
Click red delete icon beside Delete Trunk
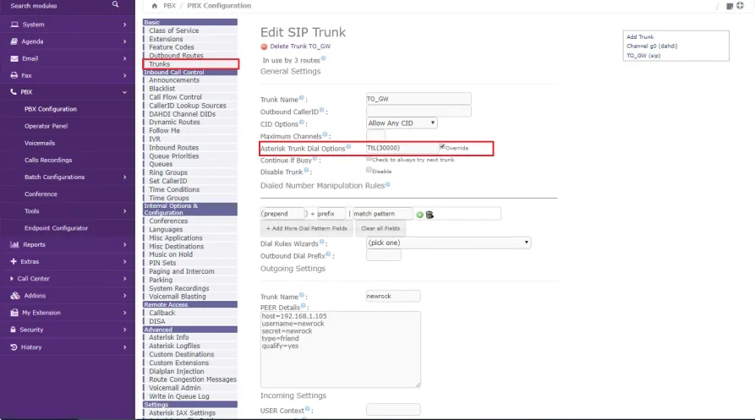(x=264, y=46)
